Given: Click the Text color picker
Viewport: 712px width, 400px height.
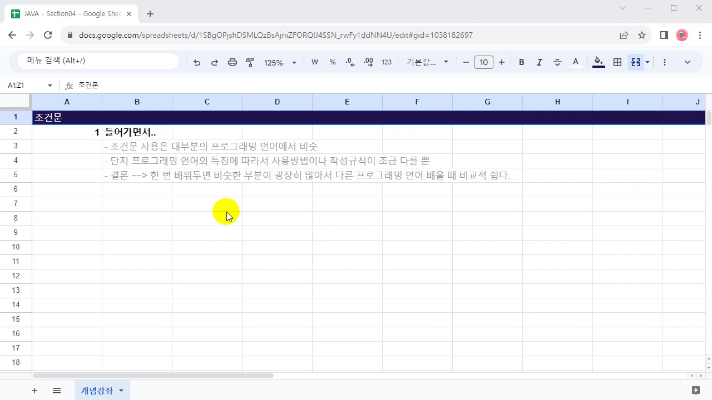Looking at the screenshot, I should (x=575, y=62).
